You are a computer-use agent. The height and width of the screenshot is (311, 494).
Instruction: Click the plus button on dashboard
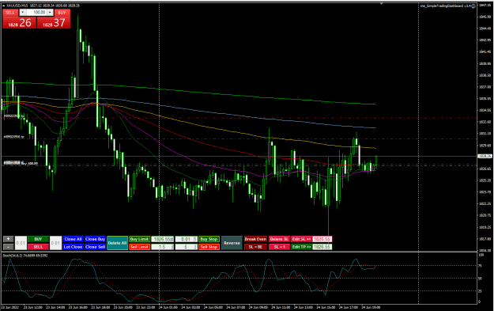(8, 239)
